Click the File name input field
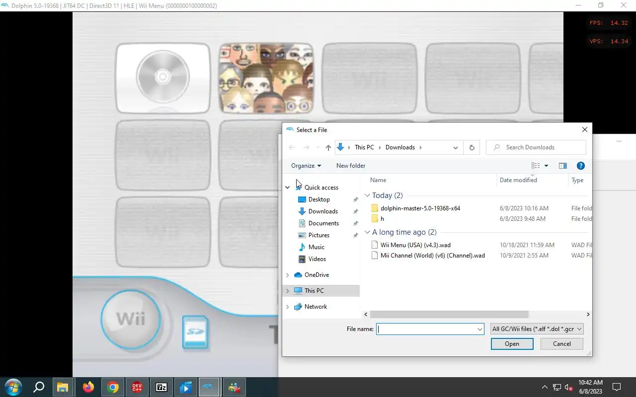The width and height of the screenshot is (636, 397). 426,329
